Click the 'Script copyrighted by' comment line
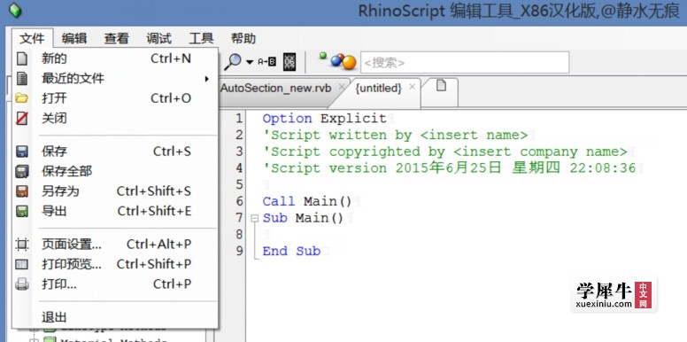 pos(445,152)
